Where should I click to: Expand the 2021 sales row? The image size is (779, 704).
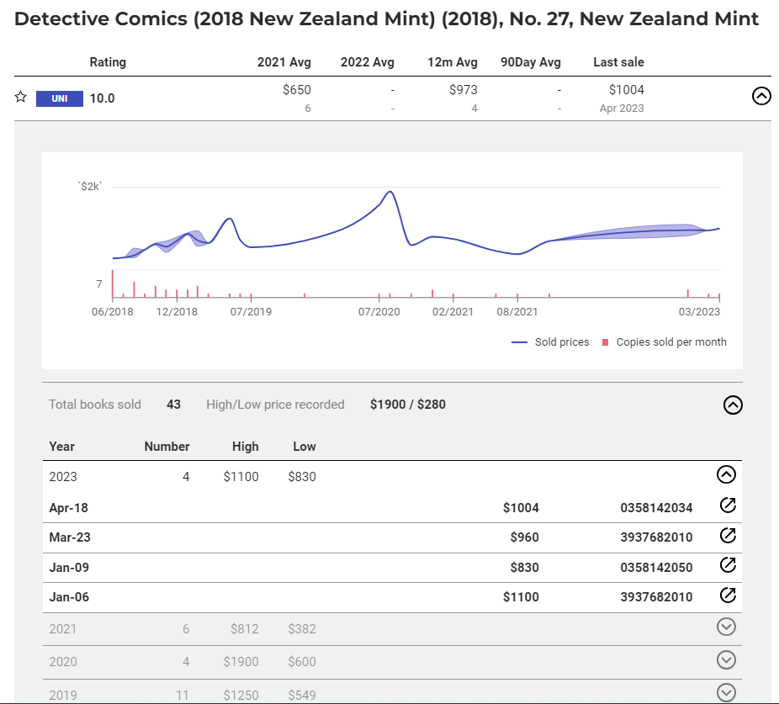726,627
